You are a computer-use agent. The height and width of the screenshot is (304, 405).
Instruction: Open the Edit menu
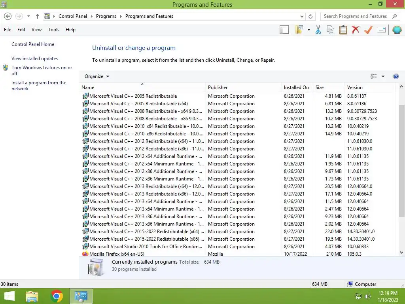[21, 29]
